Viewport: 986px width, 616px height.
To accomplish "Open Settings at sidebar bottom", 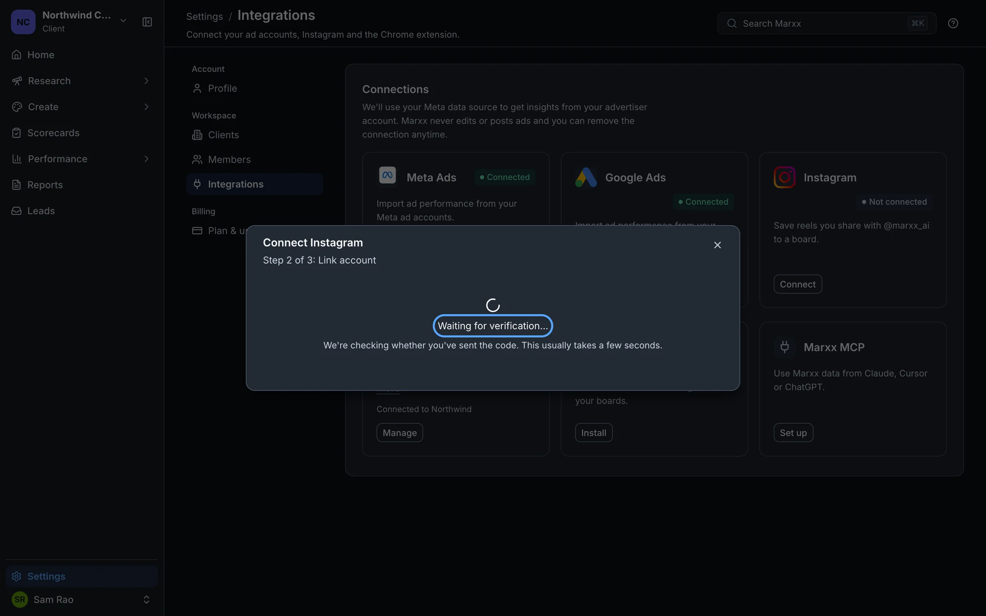I will (x=82, y=576).
